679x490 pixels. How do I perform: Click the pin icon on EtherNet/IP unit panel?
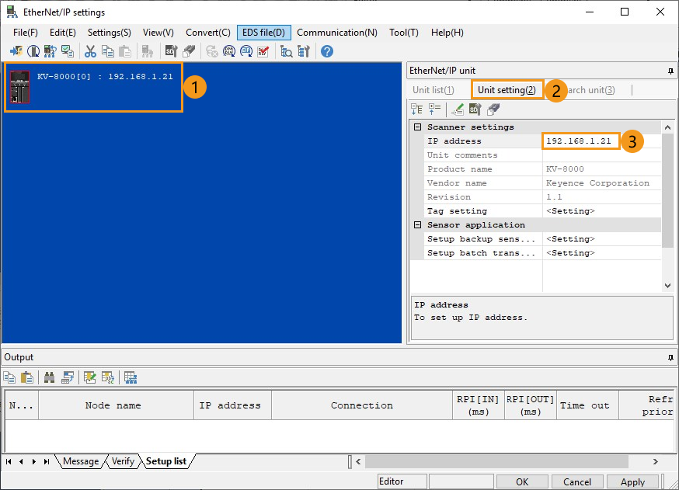[670, 71]
